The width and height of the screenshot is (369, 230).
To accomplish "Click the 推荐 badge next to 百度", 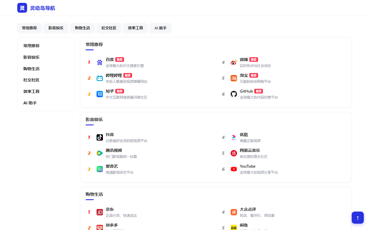I will (120, 60).
